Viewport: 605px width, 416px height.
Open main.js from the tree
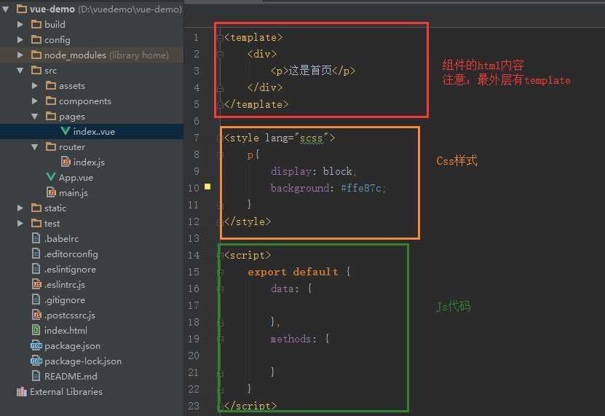(74, 193)
